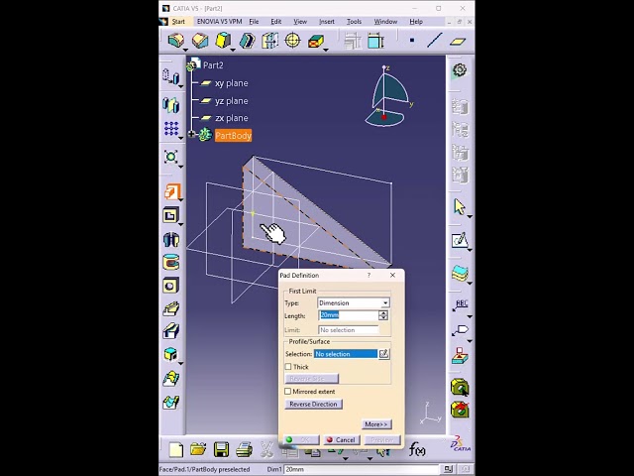Click the Part Design workbench gear icon
634x476 pixels.
coord(460,70)
